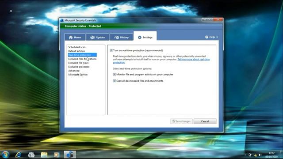Switch to the Update tab
The image size is (283, 159).
click(97, 37)
